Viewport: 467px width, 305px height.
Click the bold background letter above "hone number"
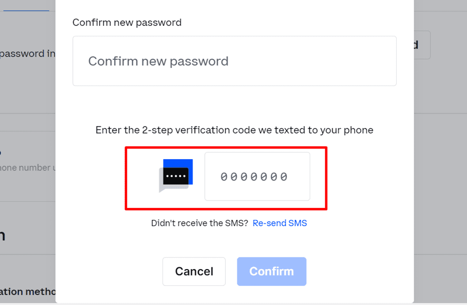[x=1, y=152]
